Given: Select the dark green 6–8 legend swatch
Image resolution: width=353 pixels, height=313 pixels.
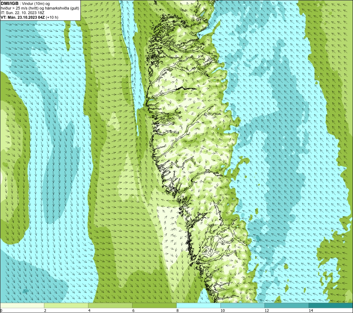Looking at the screenshot, I should [155, 305].
